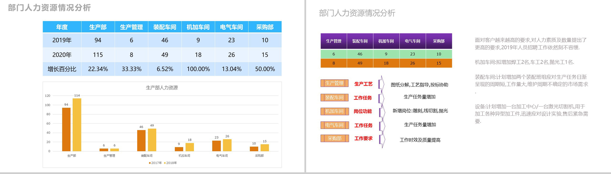Click the purple arrow bracket beside 生产工艺
The width and height of the screenshot is (611, 174).
(381, 84)
